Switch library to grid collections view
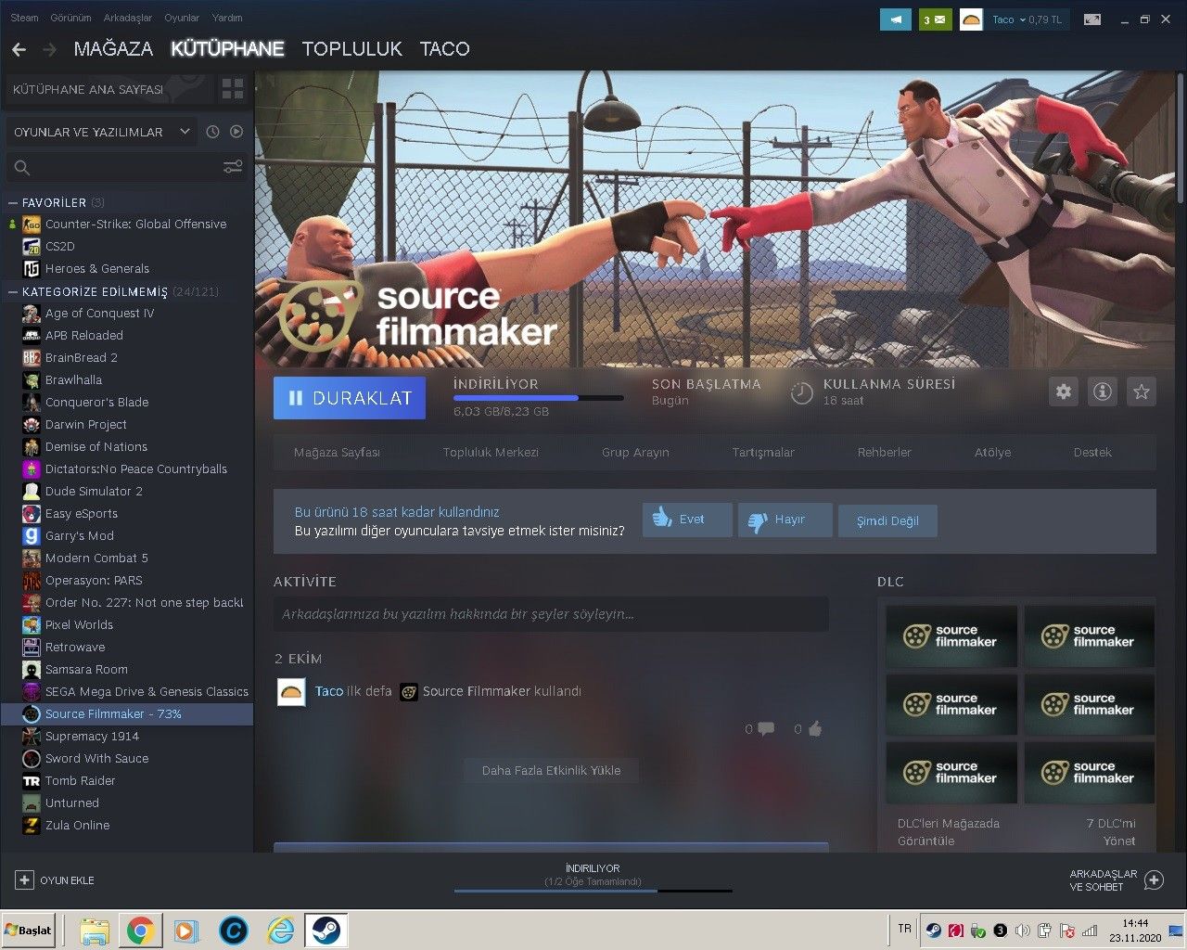Viewport: 1187px width, 950px height. tap(233, 89)
